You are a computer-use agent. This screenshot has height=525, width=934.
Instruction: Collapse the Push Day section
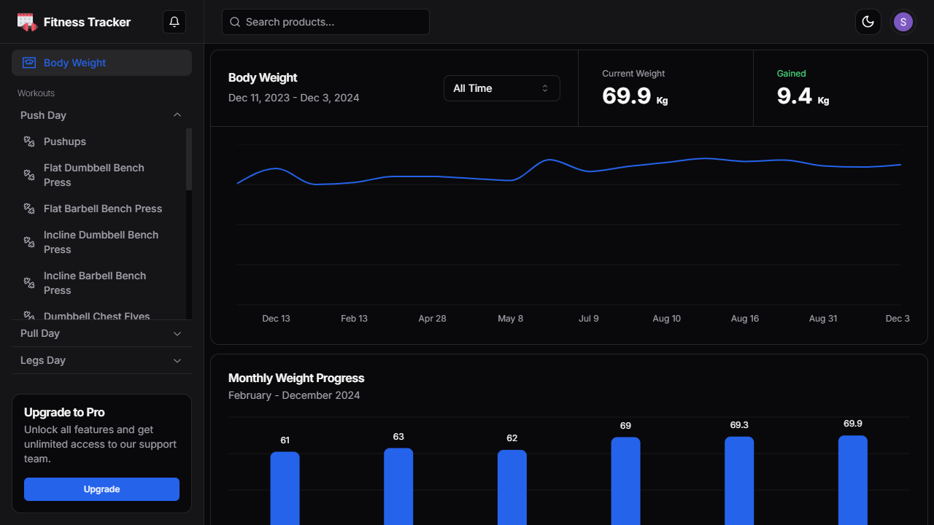(x=101, y=115)
